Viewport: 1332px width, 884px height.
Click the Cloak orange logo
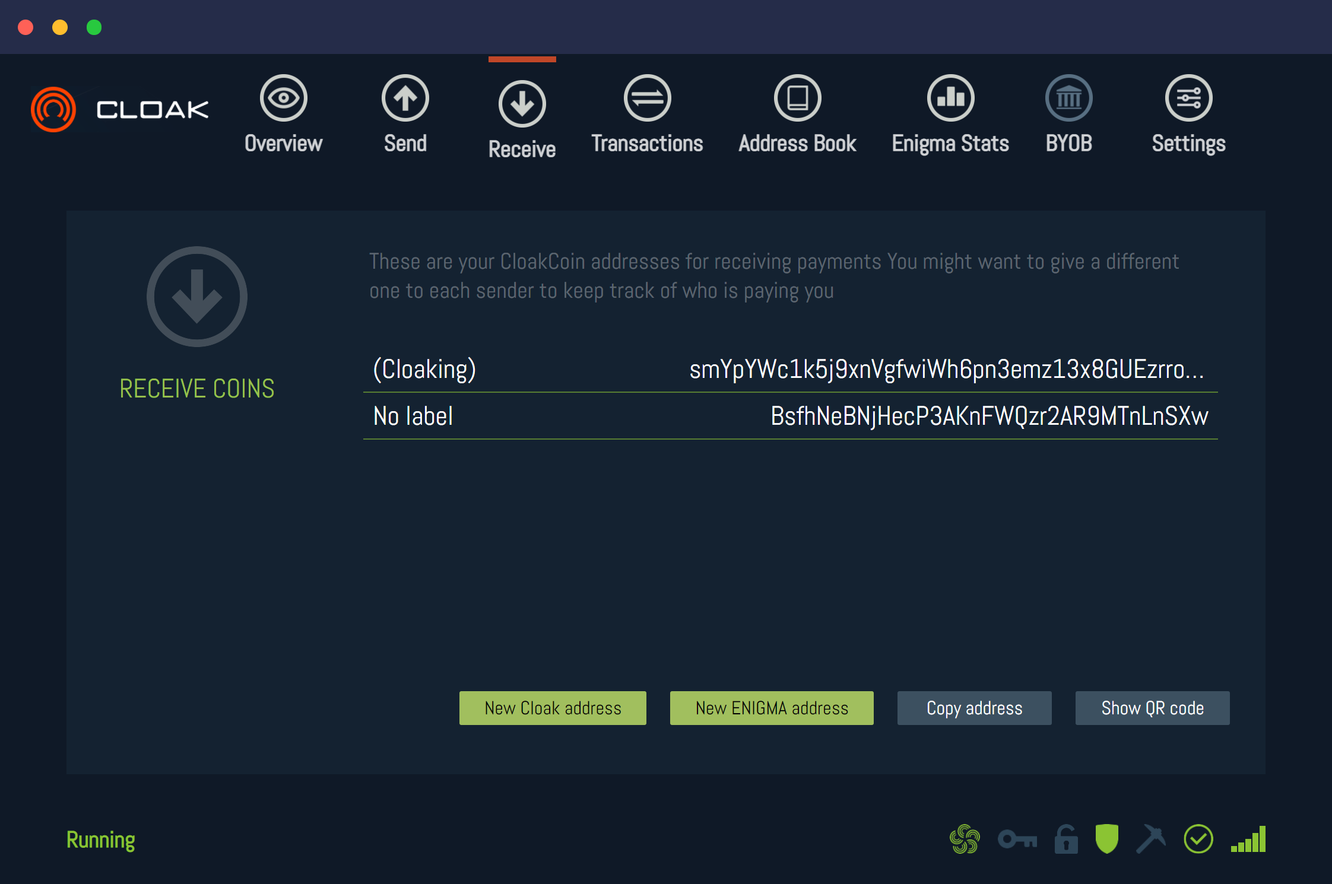(53, 109)
